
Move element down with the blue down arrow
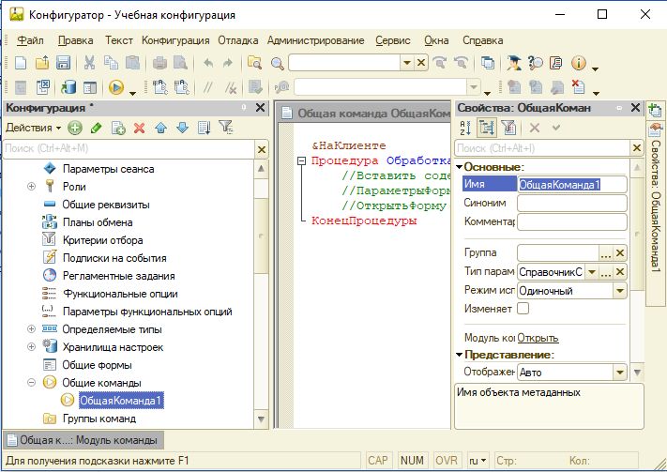[182, 128]
